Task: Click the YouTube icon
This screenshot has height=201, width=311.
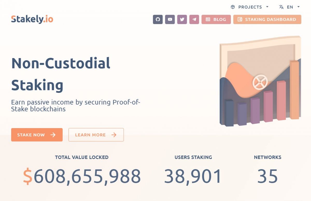Action: pos(170,19)
